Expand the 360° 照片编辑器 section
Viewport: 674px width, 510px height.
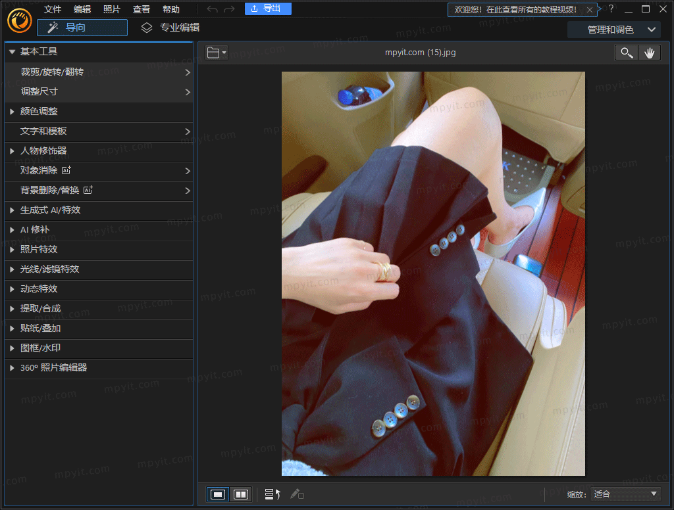99,368
